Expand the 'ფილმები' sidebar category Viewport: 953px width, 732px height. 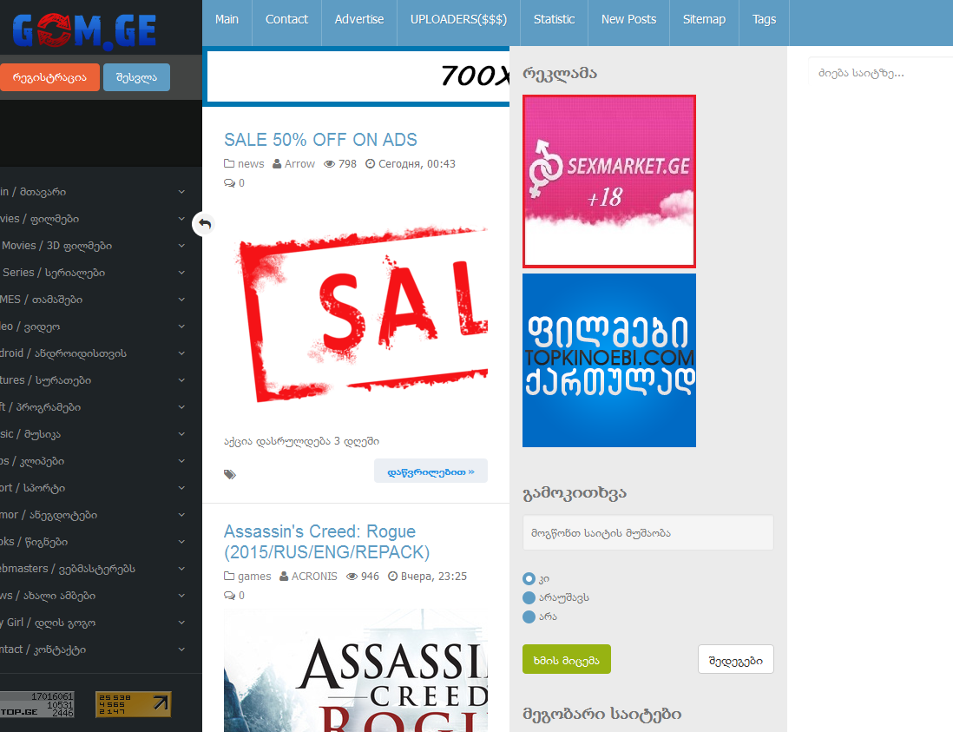(x=181, y=218)
